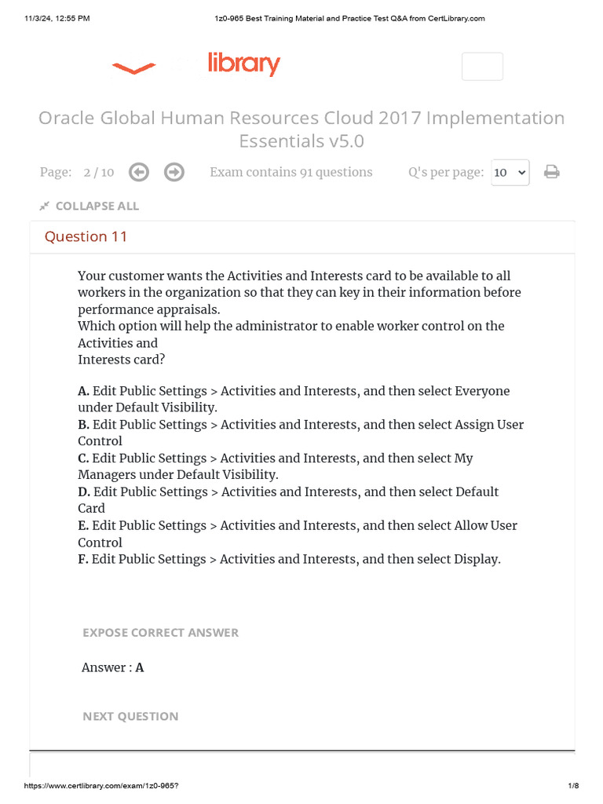Click the '1z0-965 Best Training Material' page header
This screenshot has width=603, height=804.
click(x=349, y=19)
